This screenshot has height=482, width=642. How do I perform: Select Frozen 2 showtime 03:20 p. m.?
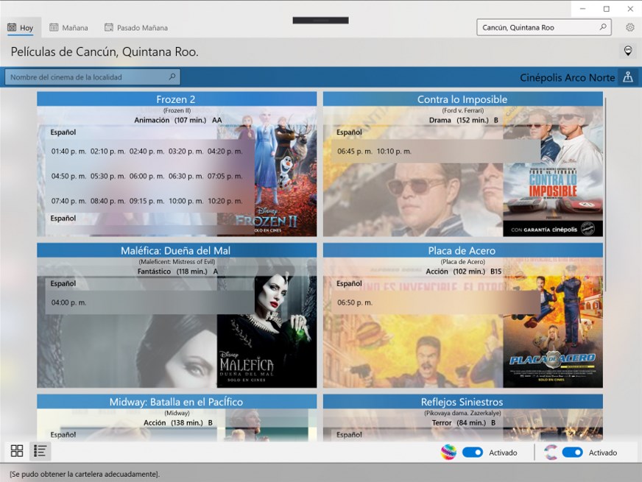point(186,152)
